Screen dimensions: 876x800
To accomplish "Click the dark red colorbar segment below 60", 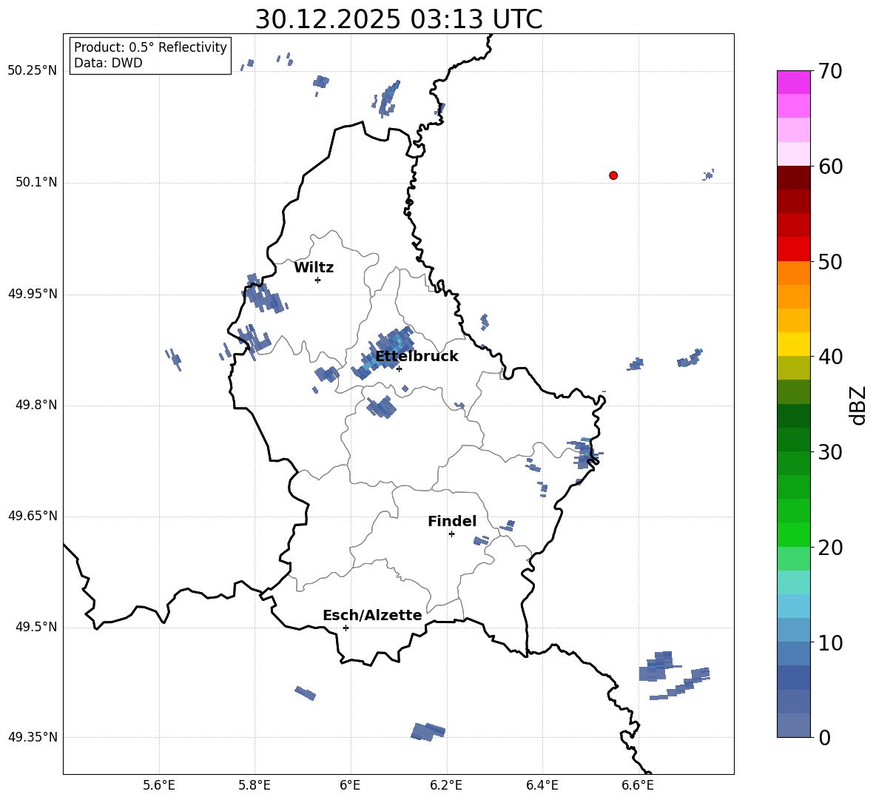I will (794, 178).
